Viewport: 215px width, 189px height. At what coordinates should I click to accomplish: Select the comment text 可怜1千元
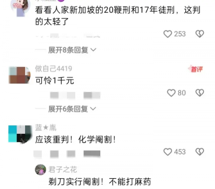pos(54,80)
